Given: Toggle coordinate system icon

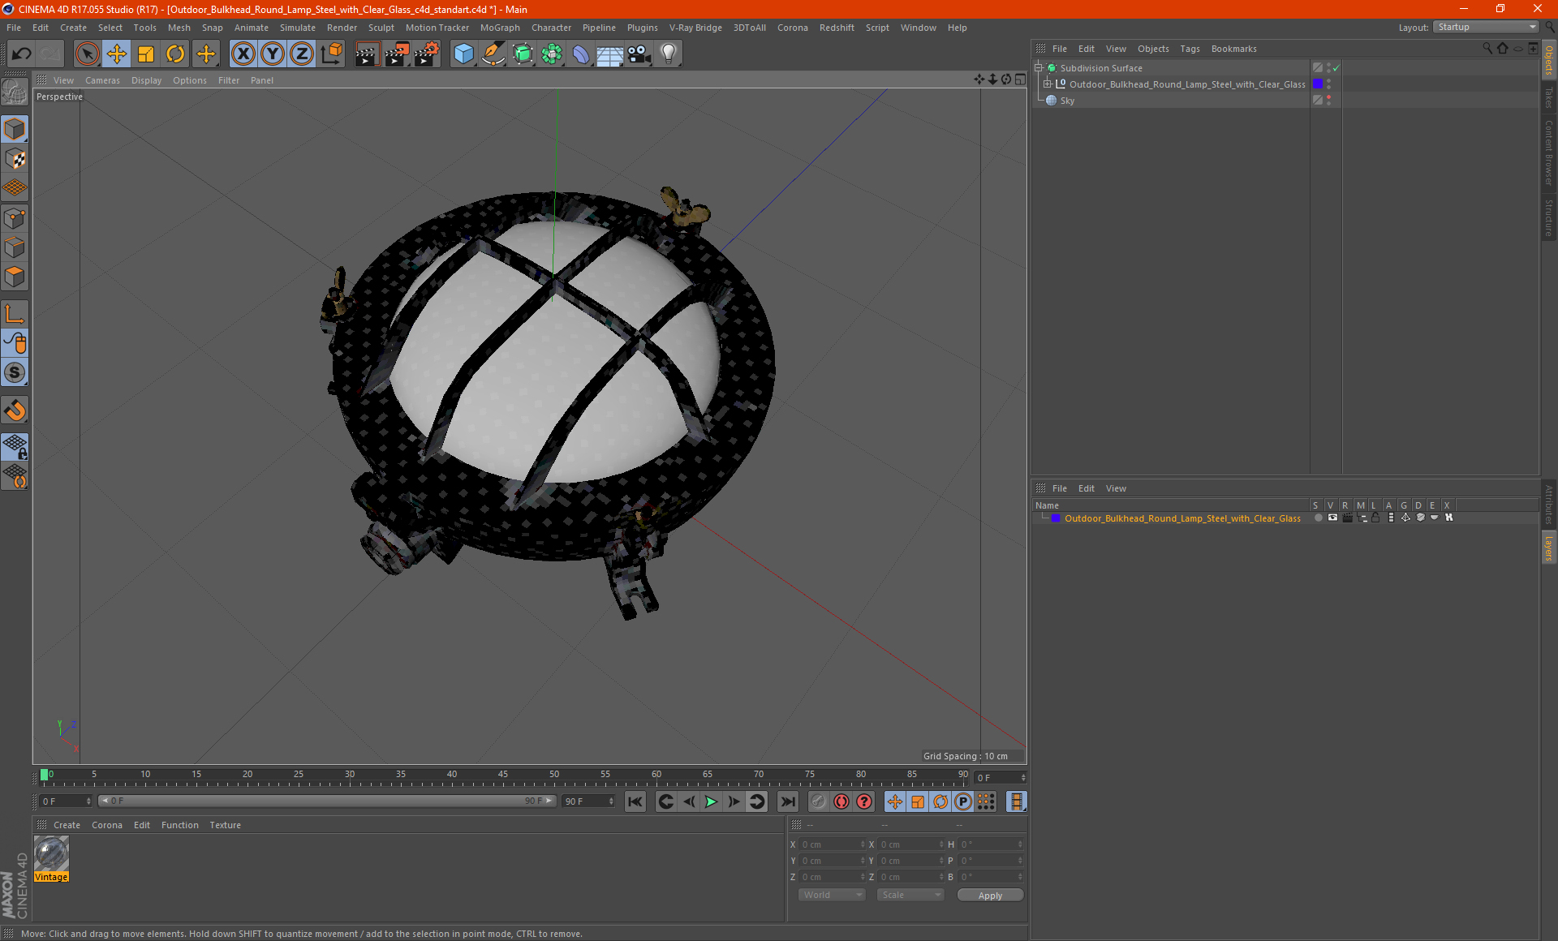Looking at the screenshot, I should click(332, 54).
